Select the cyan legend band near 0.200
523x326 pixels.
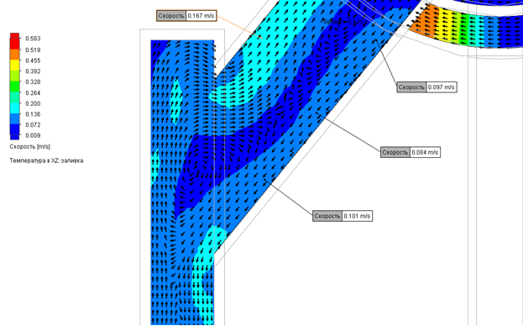coord(14,108)
